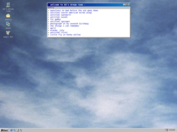
Task: Open the untitled (wind) poem
Action: click(x=59, y=17)
